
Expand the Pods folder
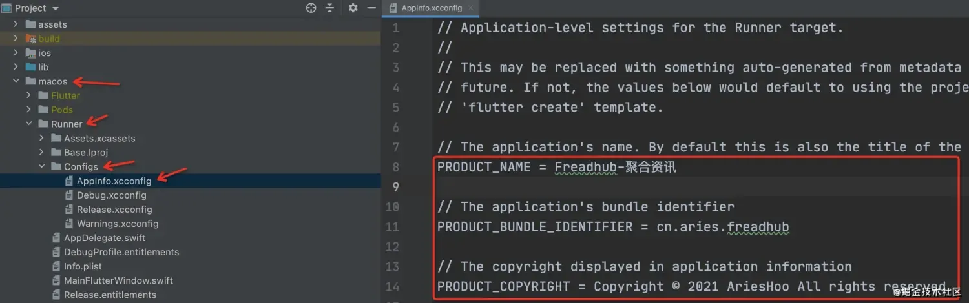point(29,110)
